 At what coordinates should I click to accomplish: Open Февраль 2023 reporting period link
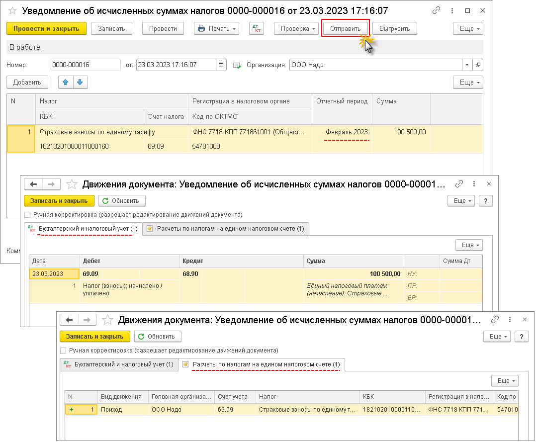[347, 132]
